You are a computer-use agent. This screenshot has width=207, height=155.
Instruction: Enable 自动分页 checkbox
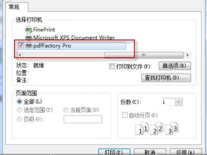[125, 115]
